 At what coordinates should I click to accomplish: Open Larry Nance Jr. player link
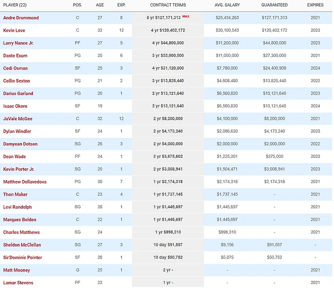click(x=19, y=43)
